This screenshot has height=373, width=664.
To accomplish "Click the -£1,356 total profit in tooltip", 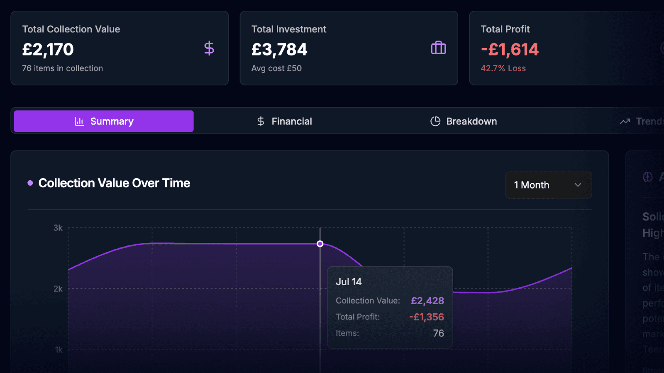I will pyautogui.click(x=427, y=317).
